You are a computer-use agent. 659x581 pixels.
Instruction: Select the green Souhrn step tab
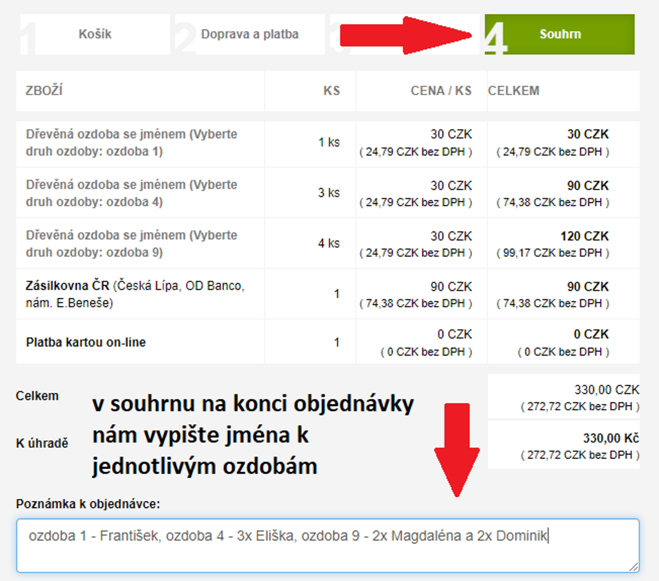tap(560, 34)
